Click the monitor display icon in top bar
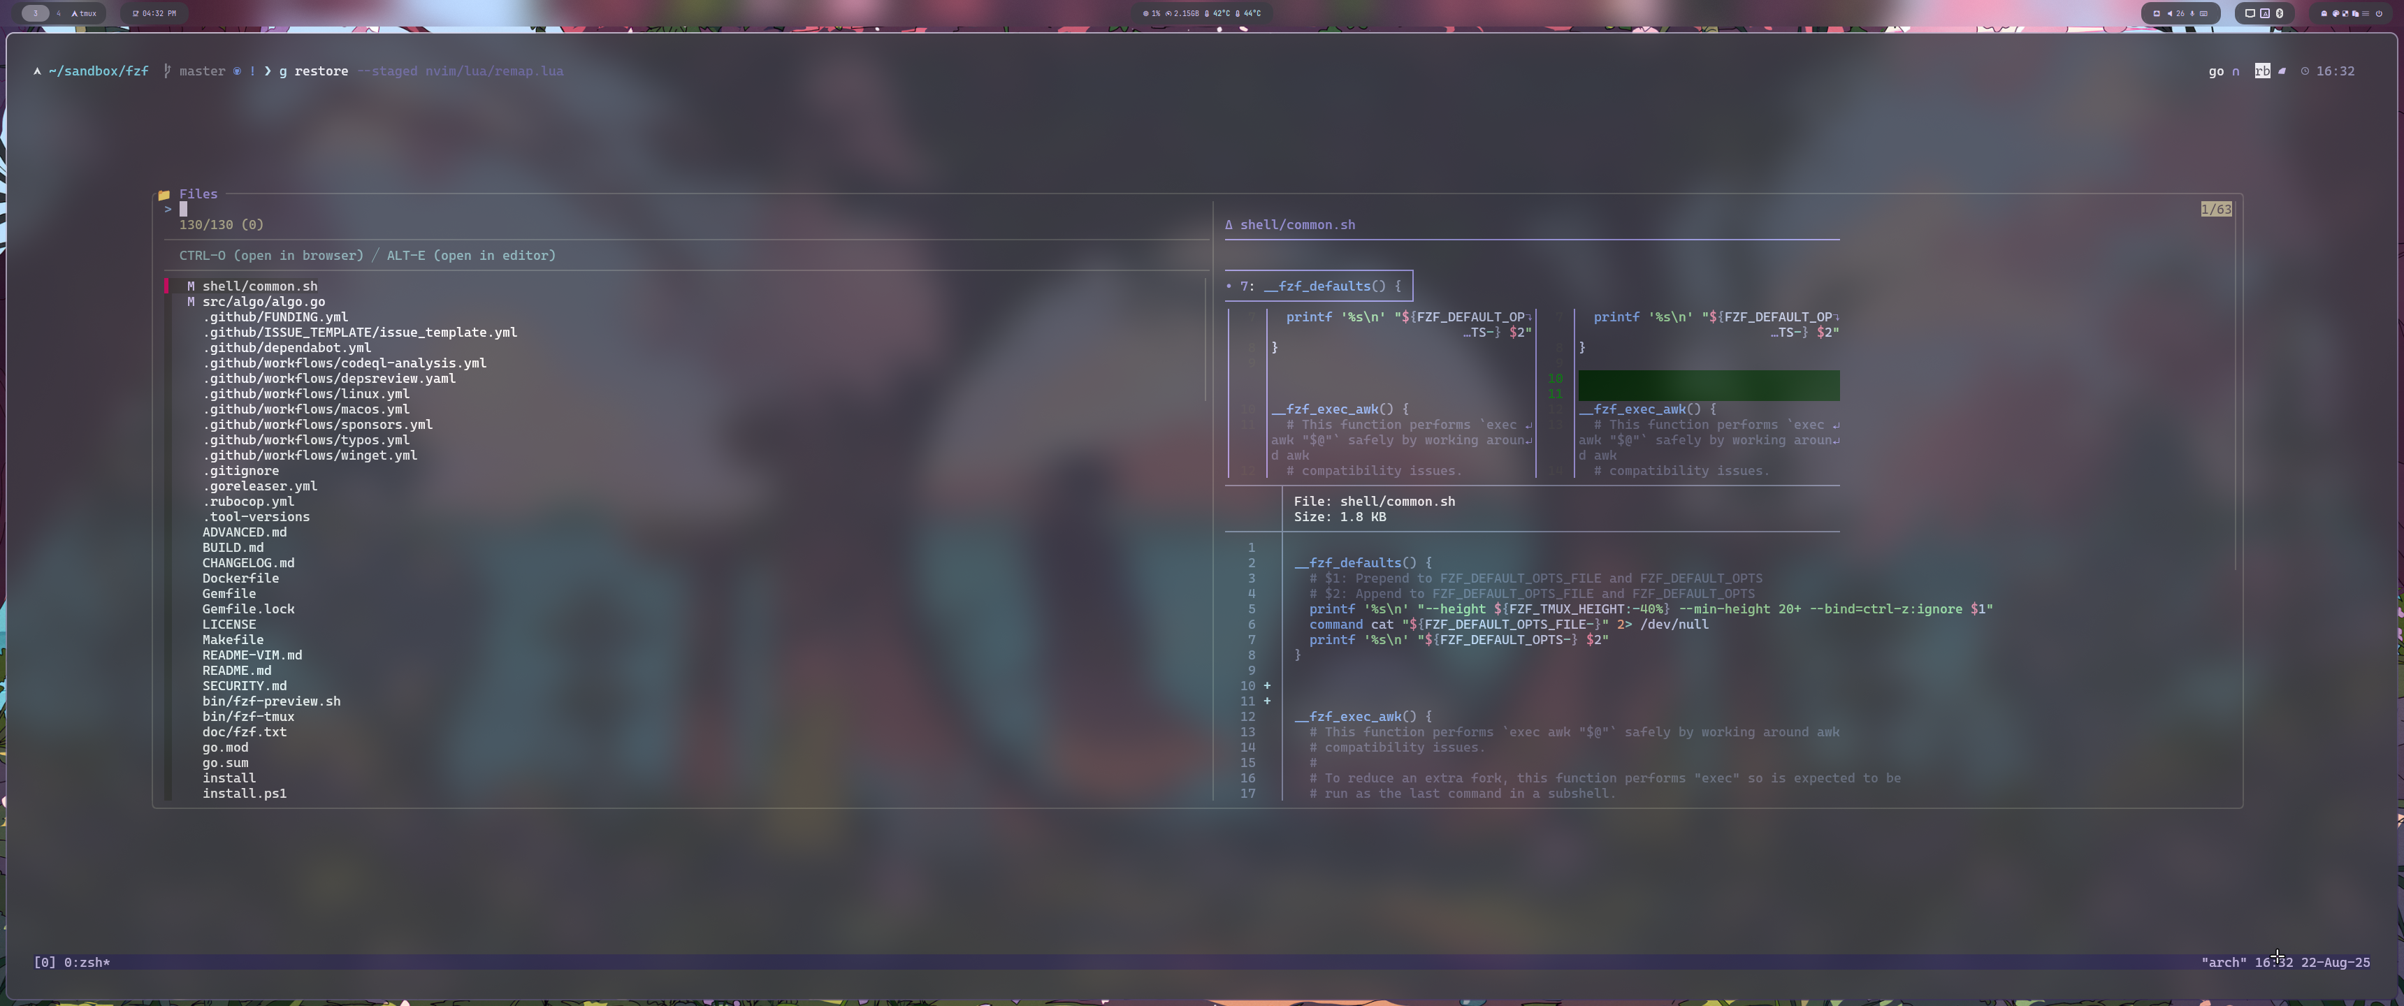The width and height of the screenshot is (2404, 1006). pos(2250,13)
